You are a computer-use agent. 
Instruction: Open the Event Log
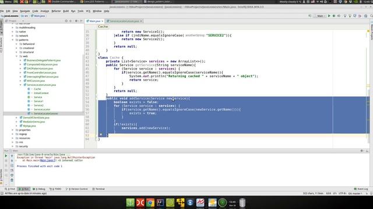pos(361,189)
